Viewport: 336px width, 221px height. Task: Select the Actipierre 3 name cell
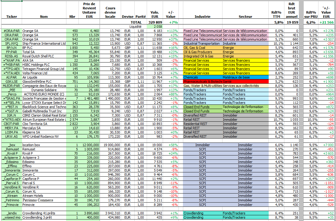(44, 158)
